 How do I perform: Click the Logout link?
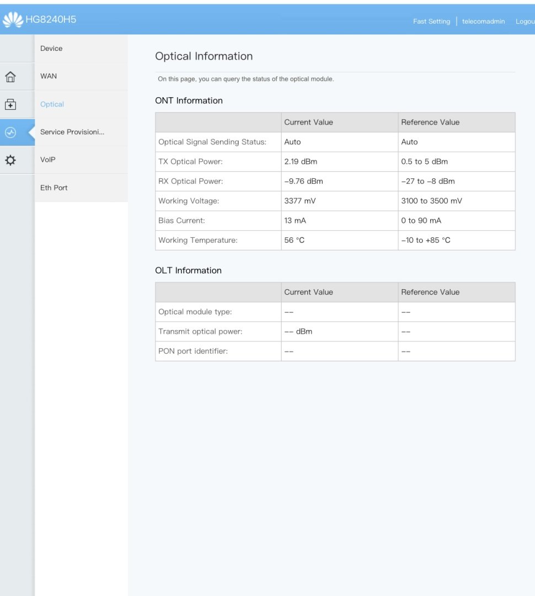coord(525,22)
